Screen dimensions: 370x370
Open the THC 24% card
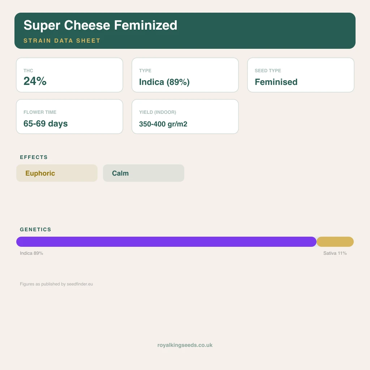click(70, 75)
